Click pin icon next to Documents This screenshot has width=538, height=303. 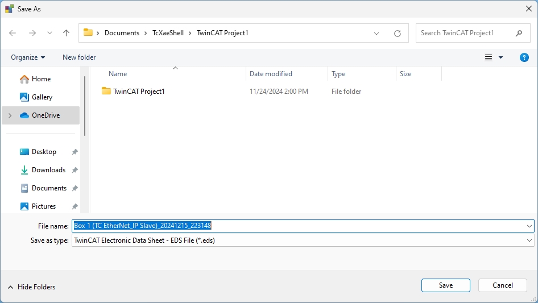[75, 188]
